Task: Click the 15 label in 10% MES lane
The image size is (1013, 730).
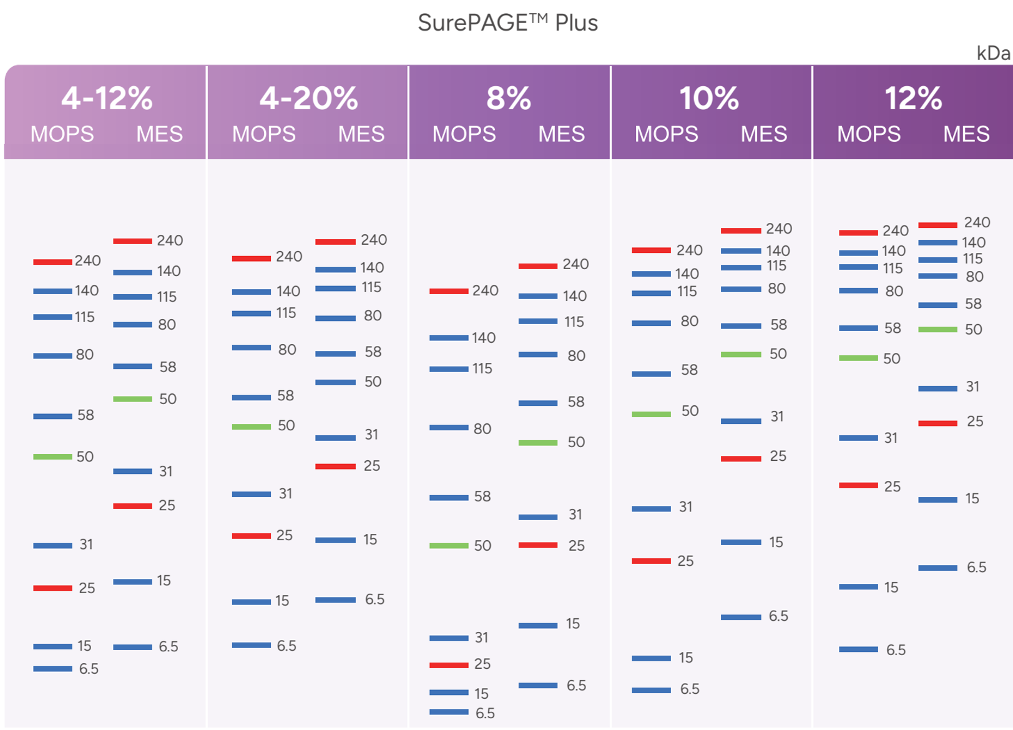Action: point(776,542)
